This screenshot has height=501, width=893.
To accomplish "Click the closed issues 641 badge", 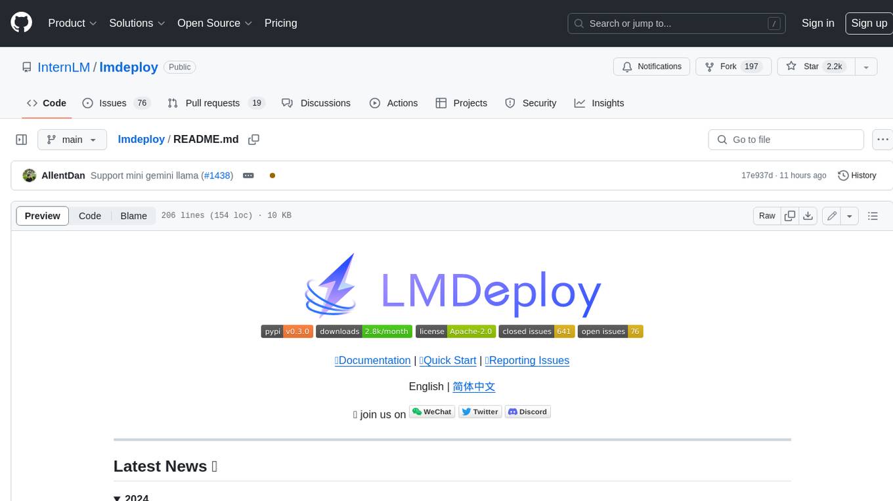I will pyautogui.click(x=536, y=332).
